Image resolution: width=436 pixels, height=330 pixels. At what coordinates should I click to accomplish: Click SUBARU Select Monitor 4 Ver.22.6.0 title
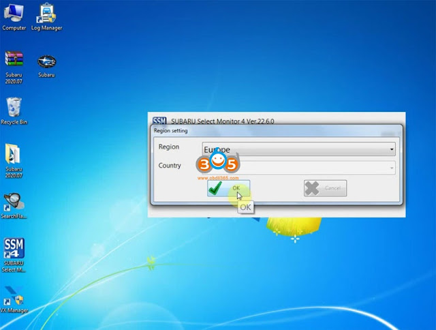coord(223,121)
